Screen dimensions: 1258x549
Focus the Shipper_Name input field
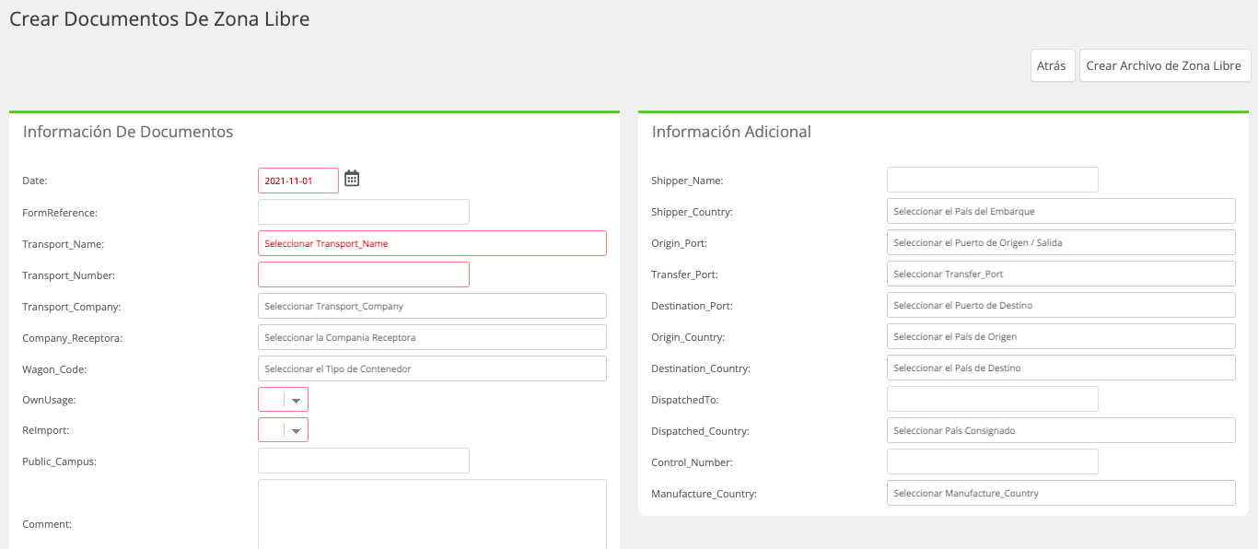(x=993, y=180)
